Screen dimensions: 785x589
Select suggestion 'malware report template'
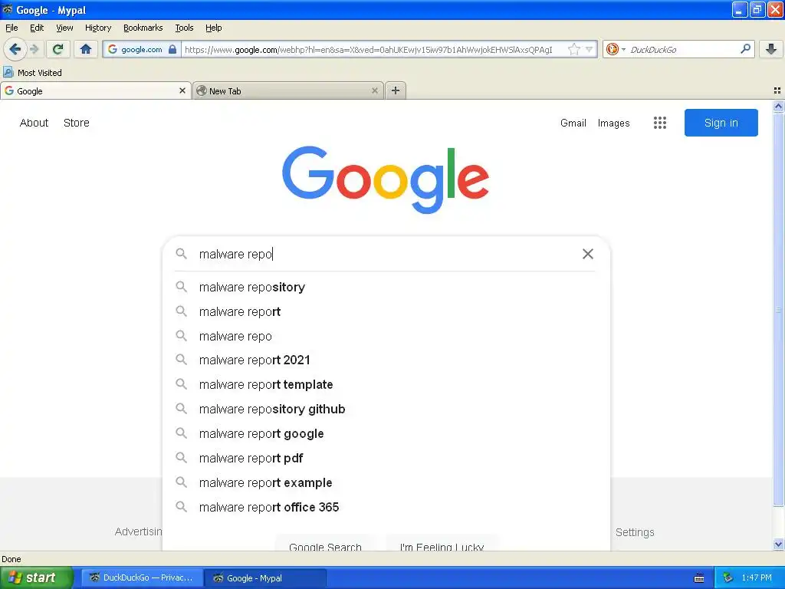click(386, 385)
